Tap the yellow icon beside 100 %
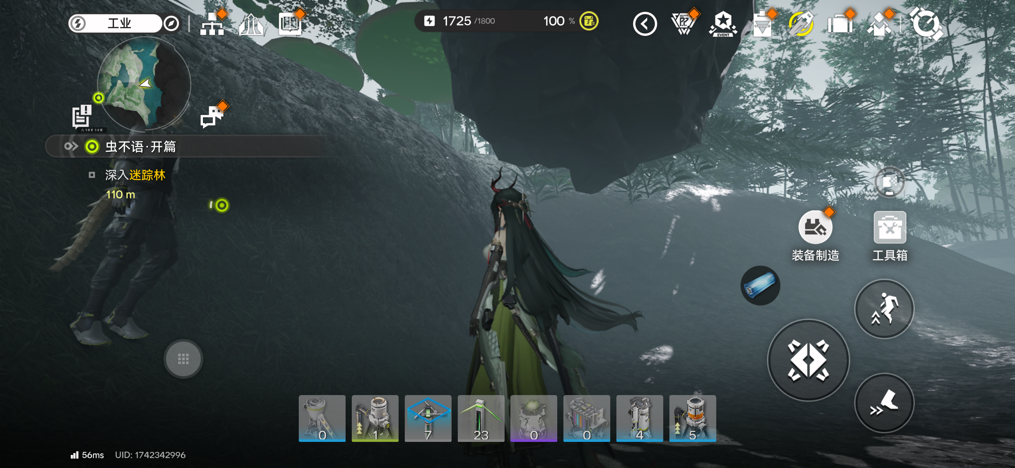1015x468 pixels. [x=589, y=21]
